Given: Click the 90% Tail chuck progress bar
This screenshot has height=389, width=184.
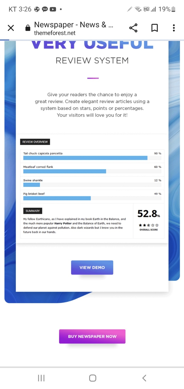Looking at the screenshot, I should tap(92, 158).
